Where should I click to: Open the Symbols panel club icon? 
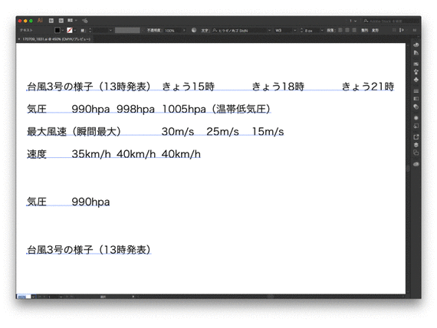click(416, 80)
